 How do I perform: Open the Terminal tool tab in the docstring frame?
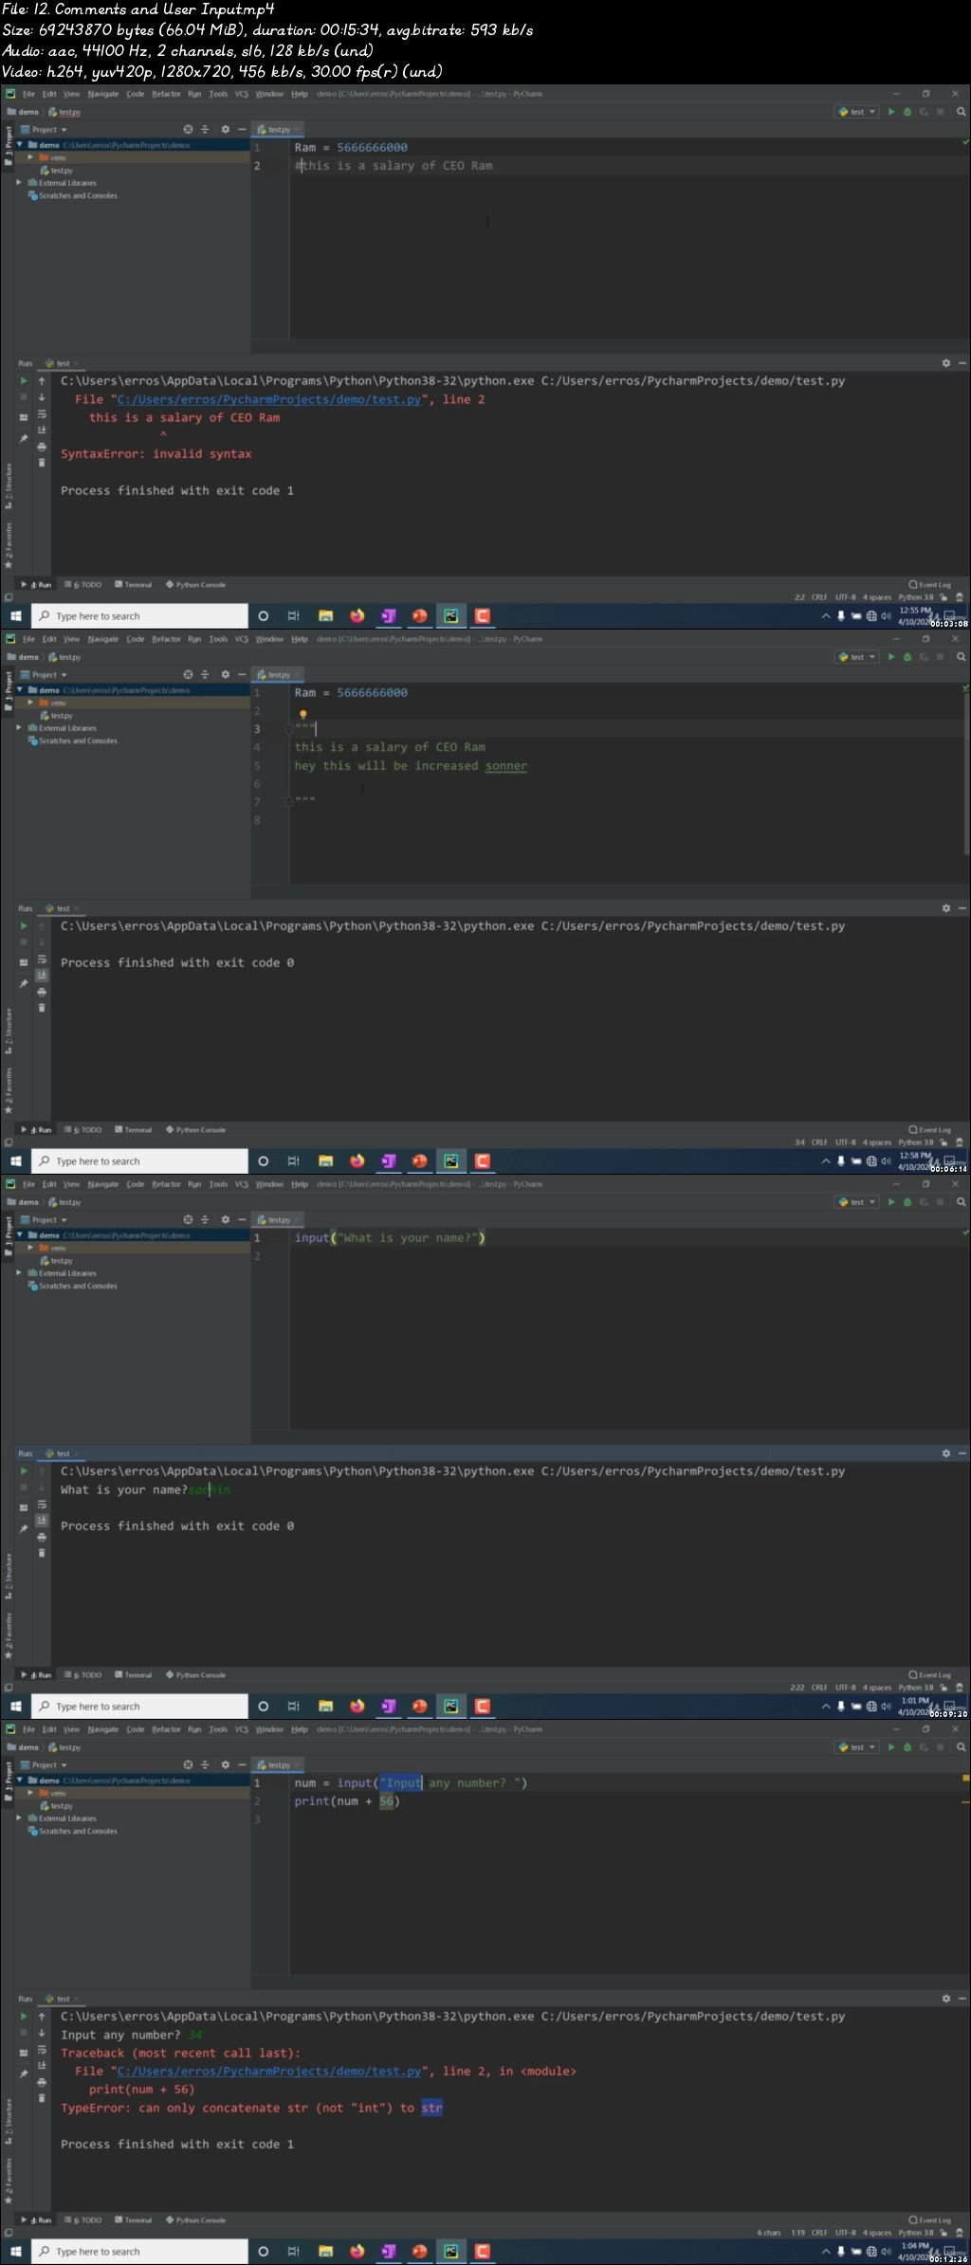click(134, 1130)
